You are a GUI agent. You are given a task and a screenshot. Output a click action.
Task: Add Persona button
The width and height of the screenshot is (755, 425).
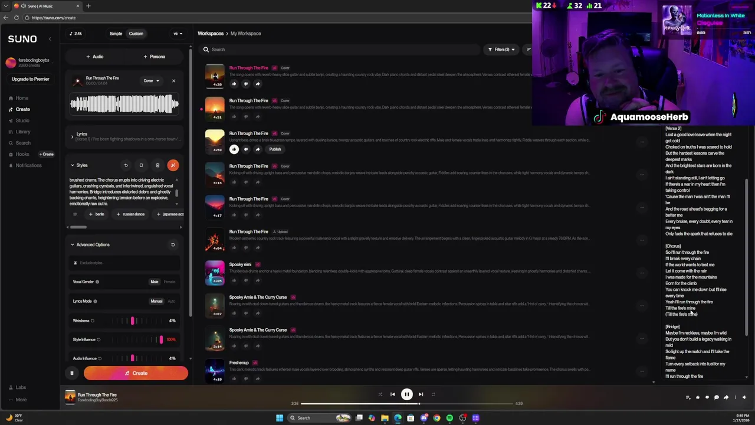click(x=155, y=57)
